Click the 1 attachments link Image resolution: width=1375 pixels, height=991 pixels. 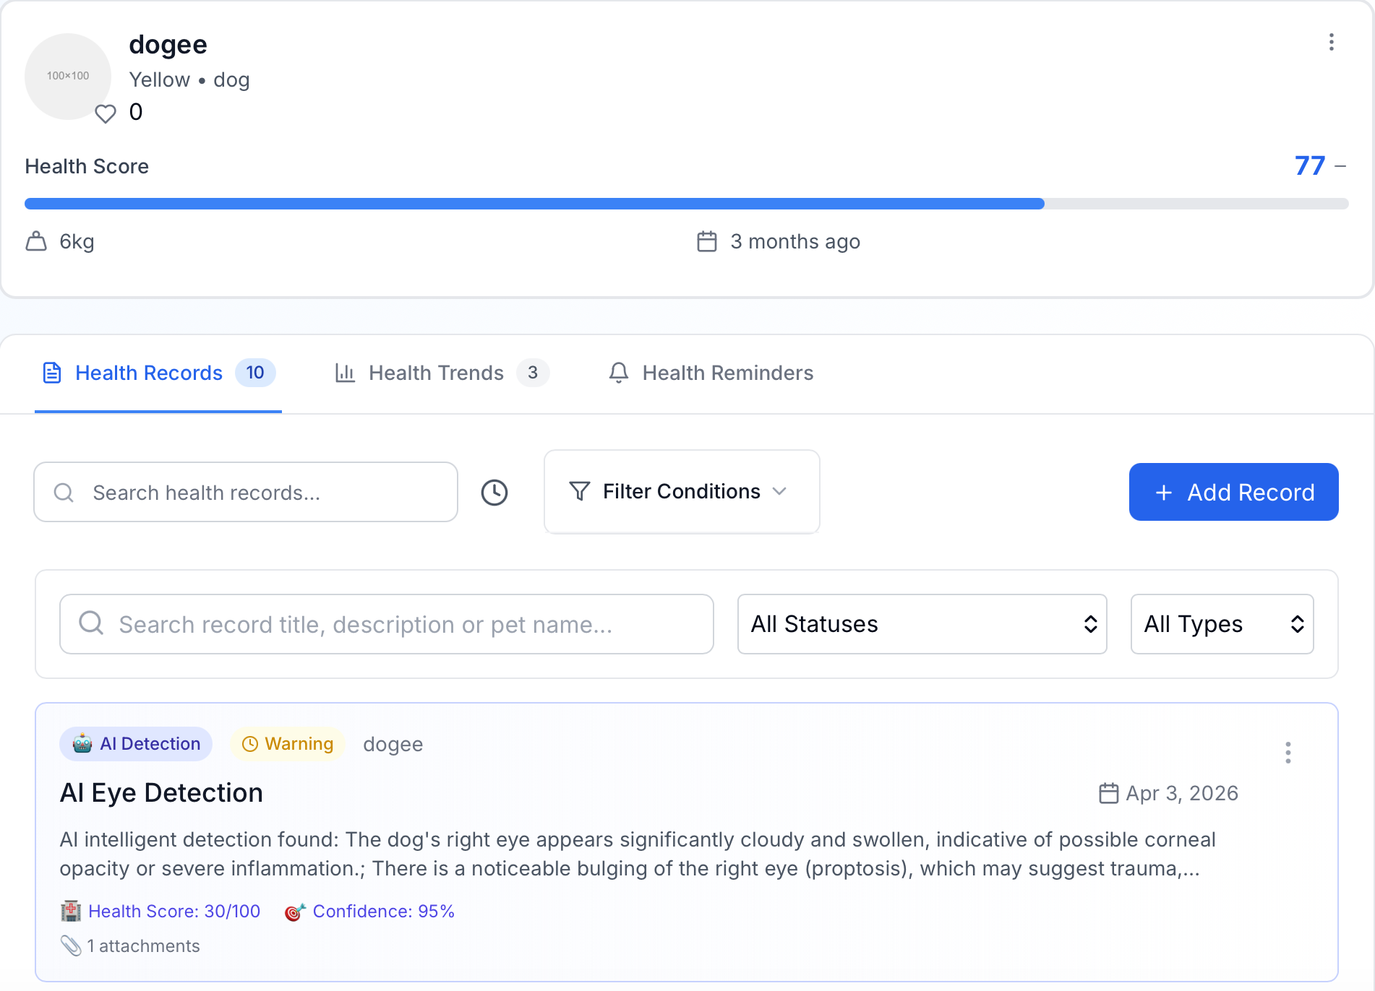tap(143, 946)
